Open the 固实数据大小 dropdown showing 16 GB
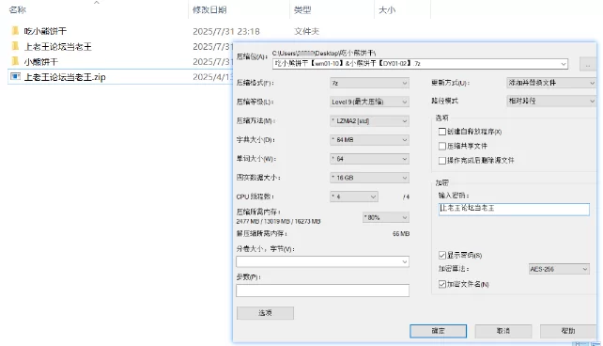Viewport: 603px width, 346px height. [x=369, y=178]
